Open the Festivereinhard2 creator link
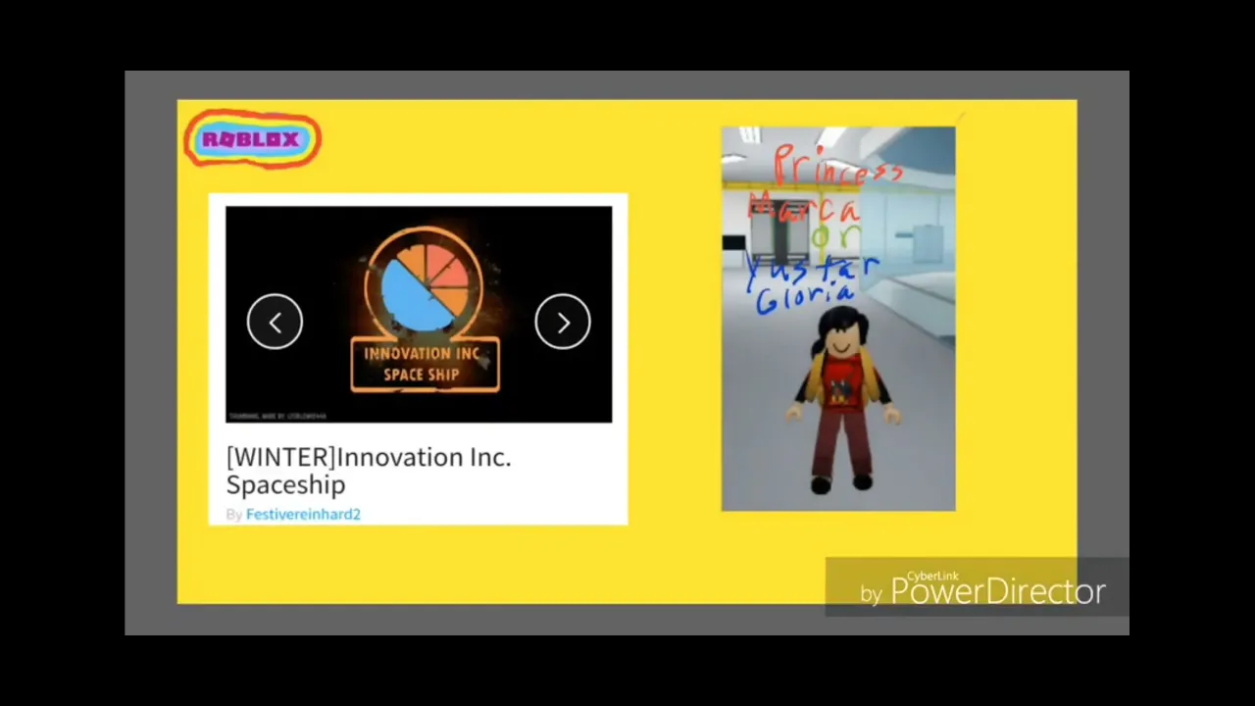The image size is (1255, 706). point(303,514)
